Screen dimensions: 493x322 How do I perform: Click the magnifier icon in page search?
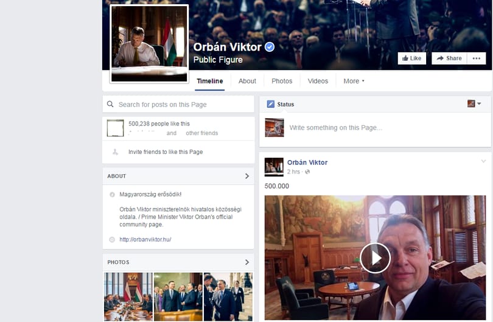point(110,104)
